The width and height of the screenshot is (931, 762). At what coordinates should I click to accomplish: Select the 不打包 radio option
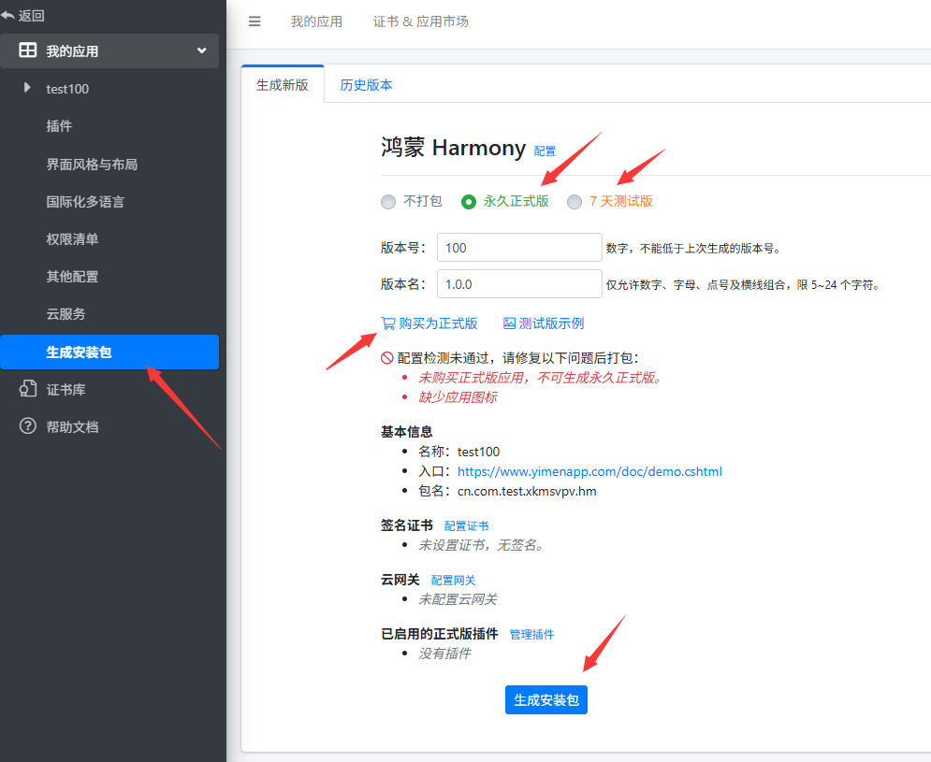[387, 202]
